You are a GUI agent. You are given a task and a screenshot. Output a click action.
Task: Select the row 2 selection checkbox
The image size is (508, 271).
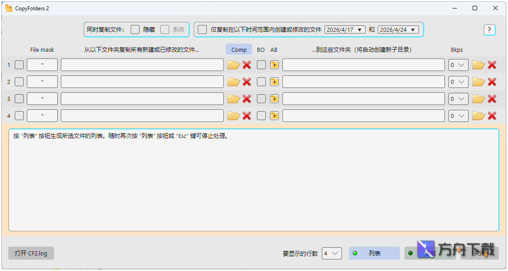[19, 81]
